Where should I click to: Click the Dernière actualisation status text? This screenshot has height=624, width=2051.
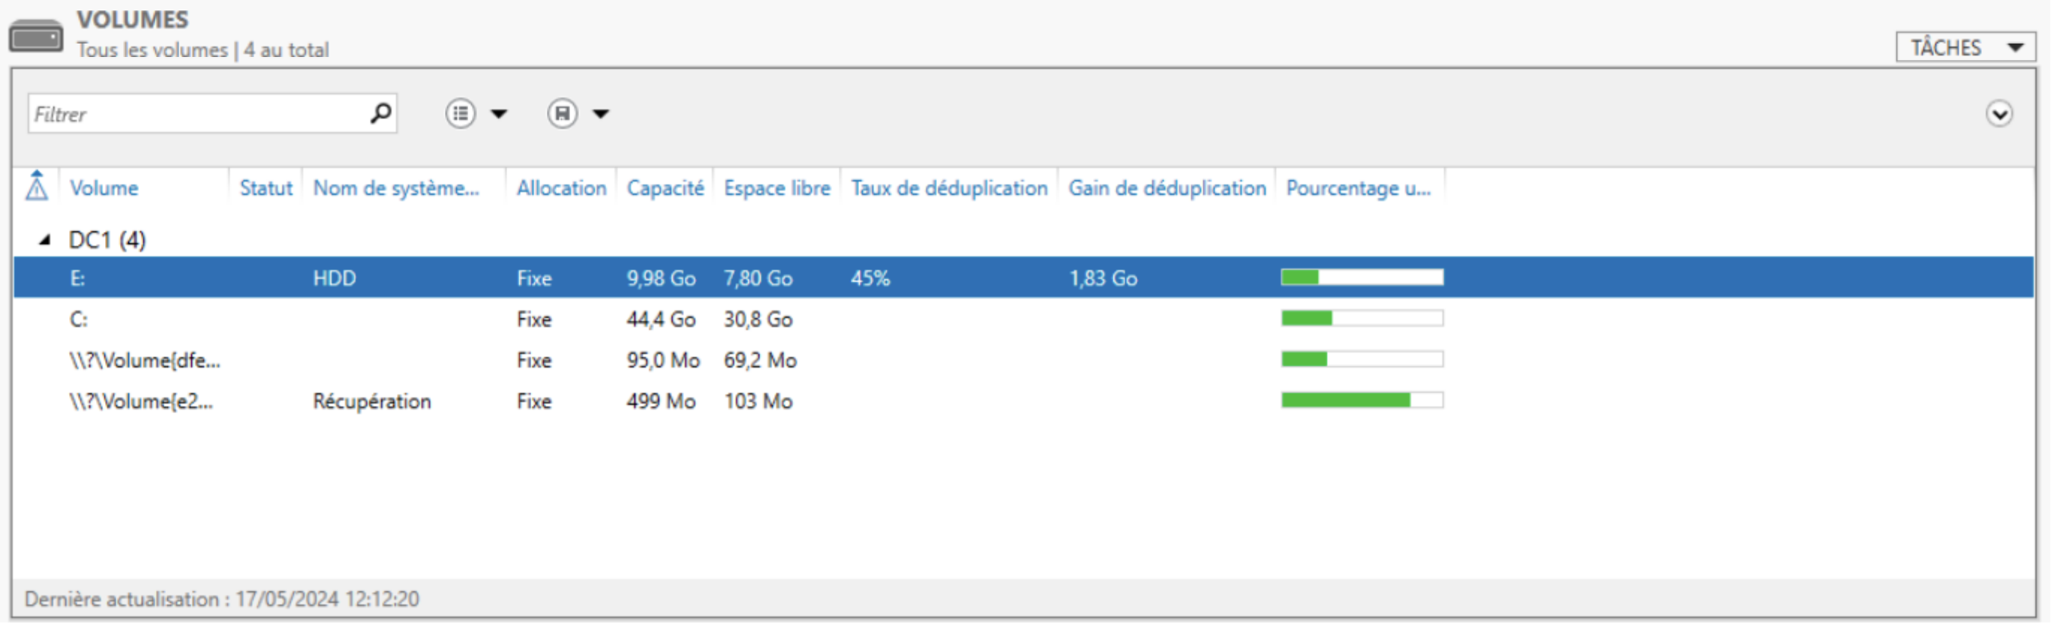pyautogui.click(x=221, y=599)
